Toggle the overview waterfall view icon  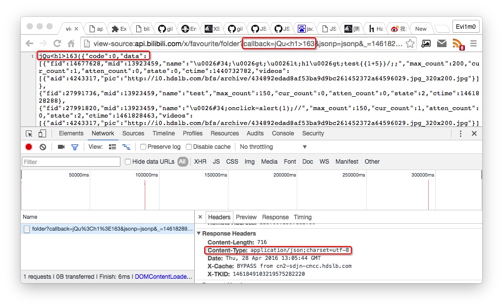[x=126, y=147]
